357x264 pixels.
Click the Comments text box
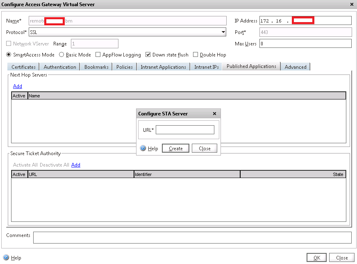(x=192, y=237)
